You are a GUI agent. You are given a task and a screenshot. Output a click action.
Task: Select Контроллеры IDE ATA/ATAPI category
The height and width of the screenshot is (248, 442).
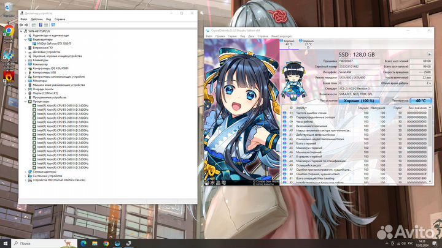(50, 69)
